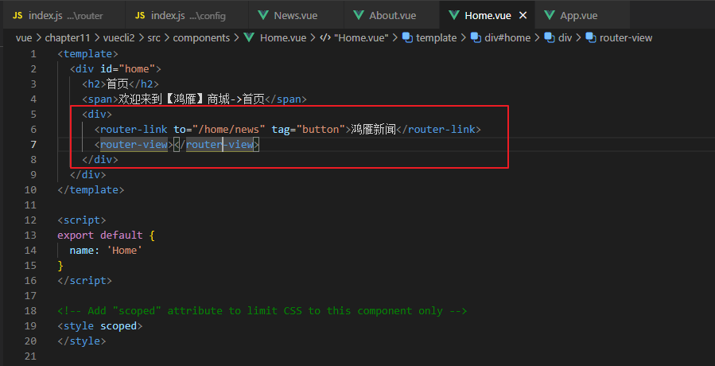Open div breadcrumb symbol
The image size is (715, 366).
[x=565, y=38]
